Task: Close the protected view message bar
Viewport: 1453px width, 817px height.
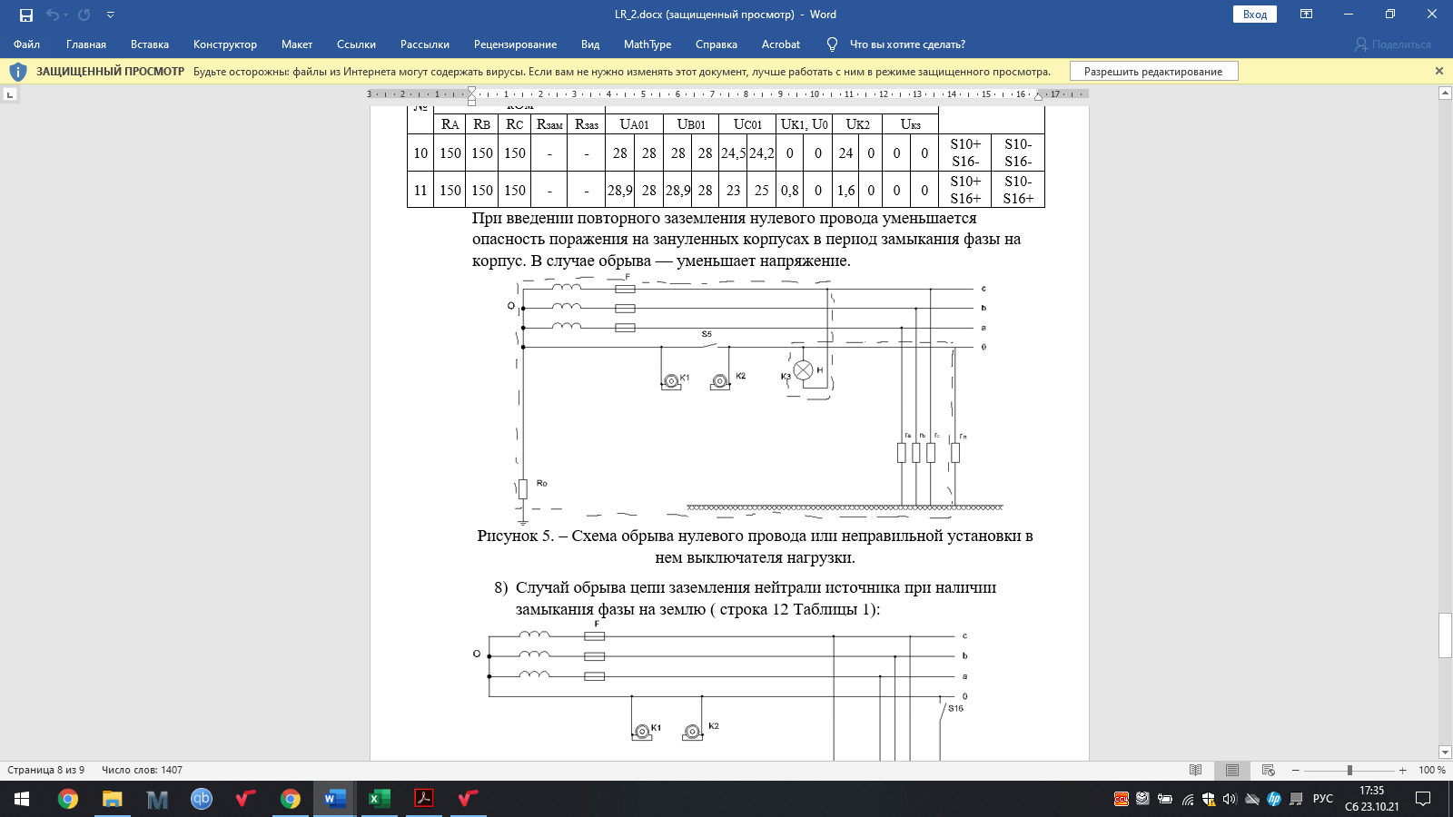Action: (x=1438, y=71)
